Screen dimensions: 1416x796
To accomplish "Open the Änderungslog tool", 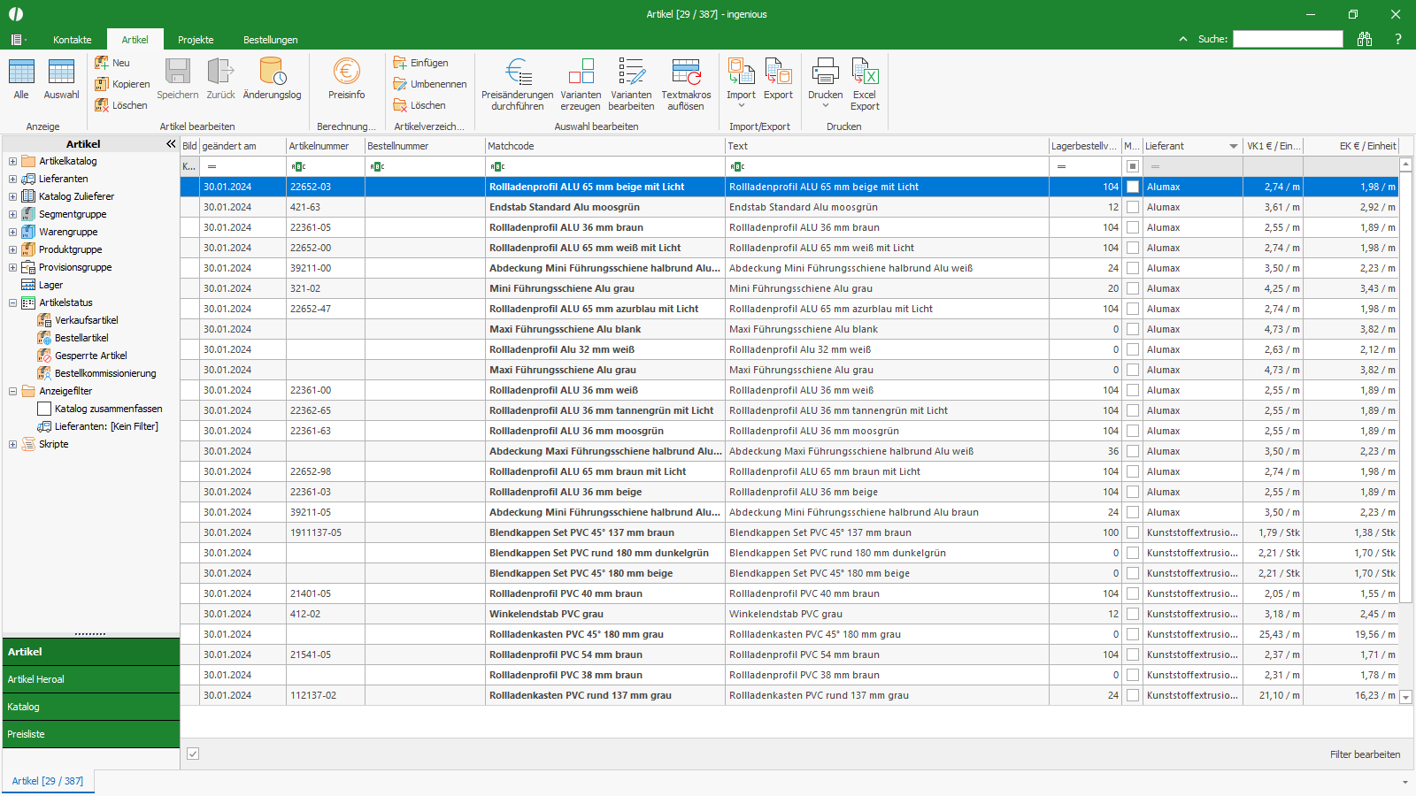I will [272, 73].
